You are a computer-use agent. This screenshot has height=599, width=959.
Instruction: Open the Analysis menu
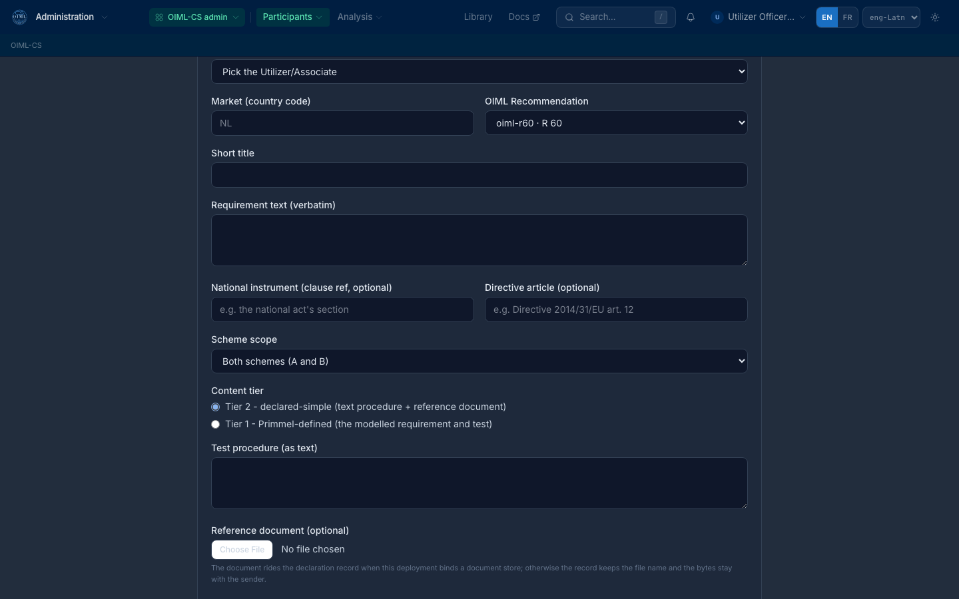point(360,17)
